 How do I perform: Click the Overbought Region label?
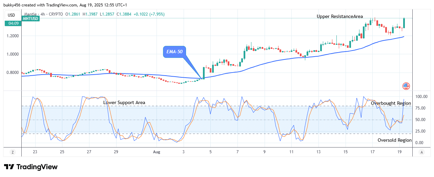point(391,103)
